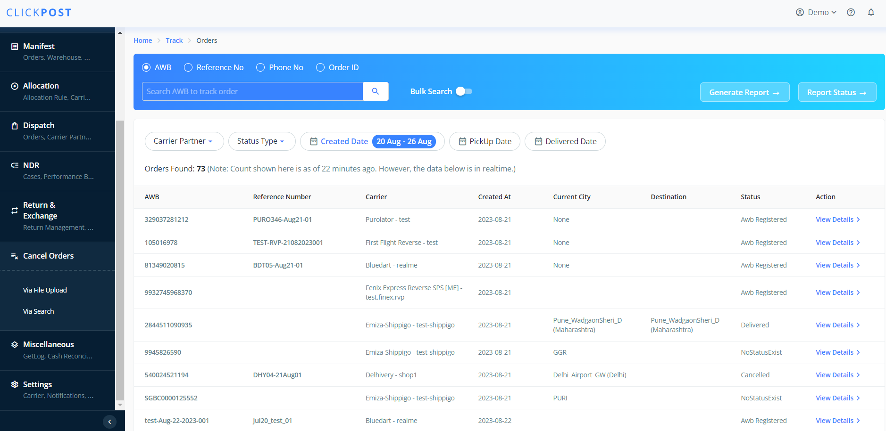Click the Delivered status cell
The height and width of the screenshot is (431, 886).
(755, 325)
